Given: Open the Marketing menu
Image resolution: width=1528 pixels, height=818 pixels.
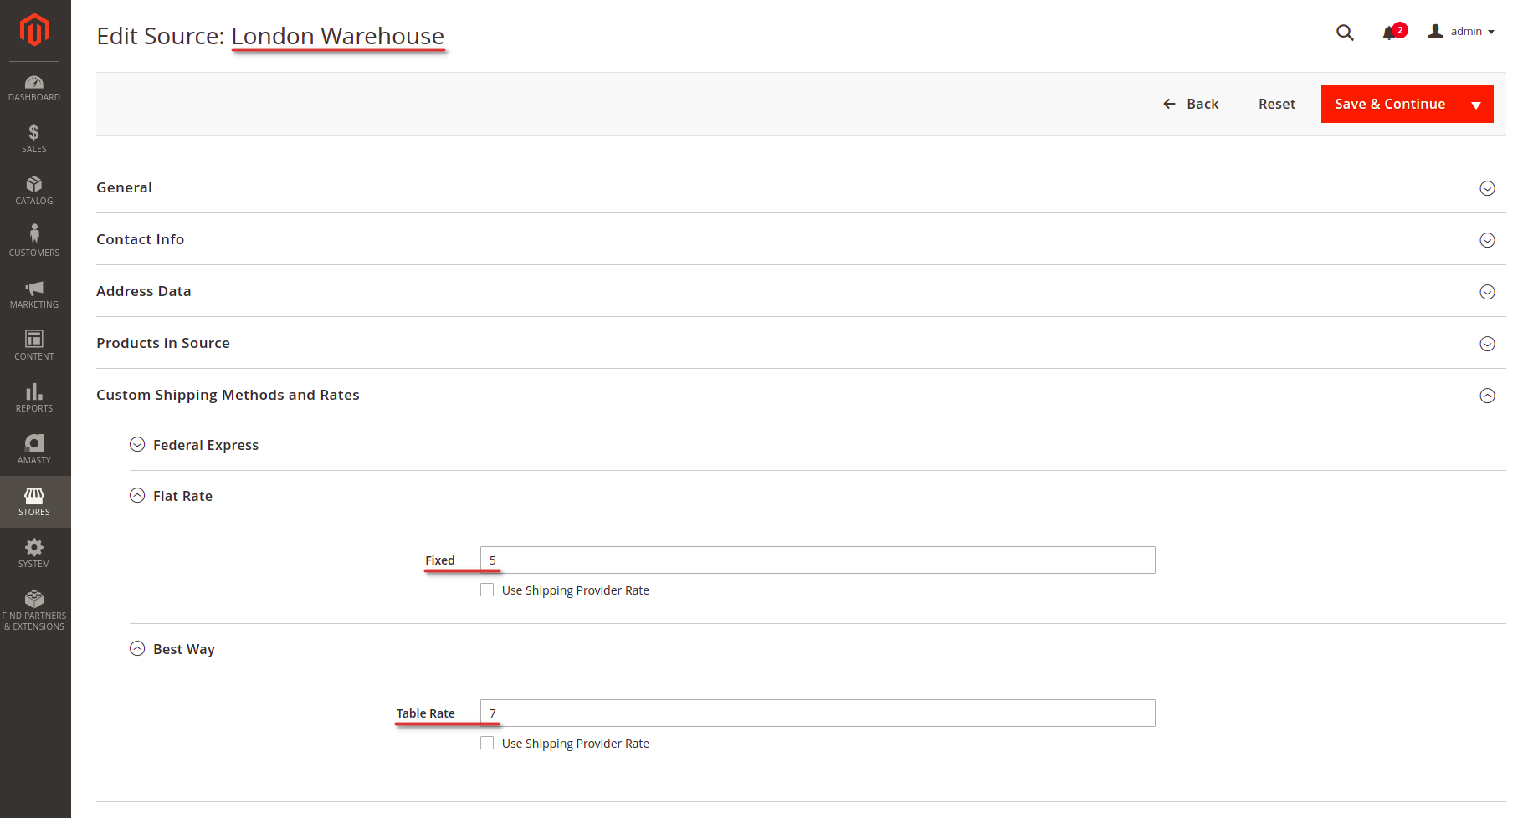Looking at the screenshot, I should point(34,294).
